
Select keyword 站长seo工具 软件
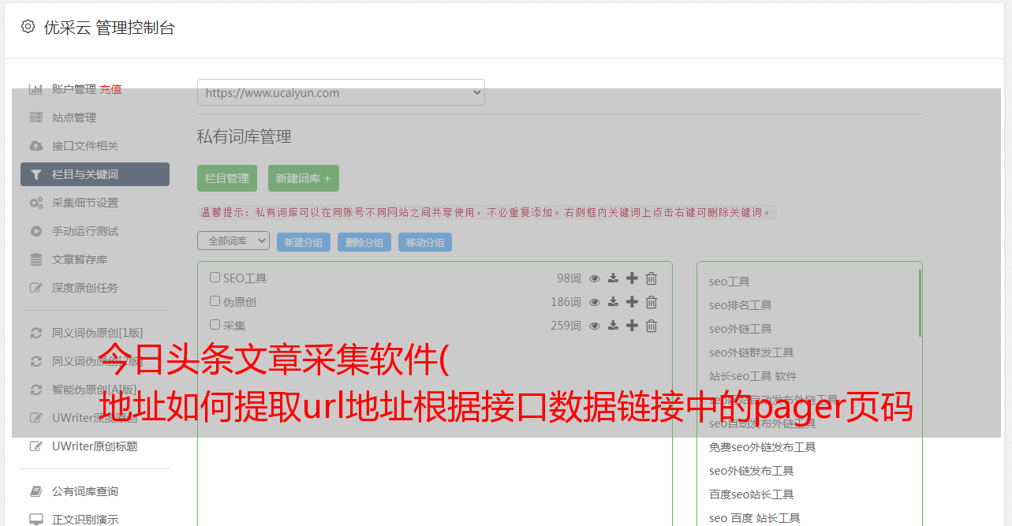click(x=753, y=376)
